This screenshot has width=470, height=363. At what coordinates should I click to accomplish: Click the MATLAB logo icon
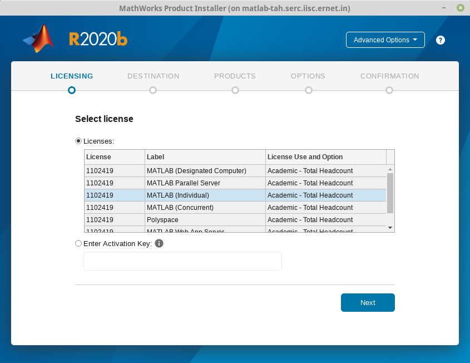tap(38, 39)
